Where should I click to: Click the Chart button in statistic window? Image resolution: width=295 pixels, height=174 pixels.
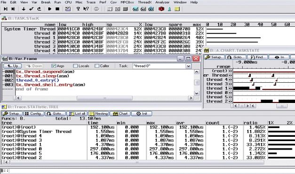click(120, 114)
